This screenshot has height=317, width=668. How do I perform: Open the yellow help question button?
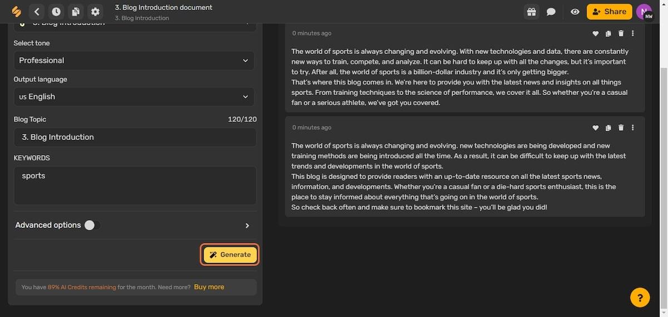(640, 298)
